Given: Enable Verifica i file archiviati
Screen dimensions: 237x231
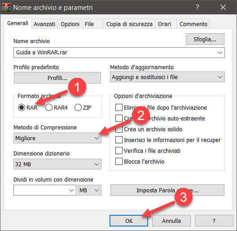Looking at the screenshot, I should 119,151.
